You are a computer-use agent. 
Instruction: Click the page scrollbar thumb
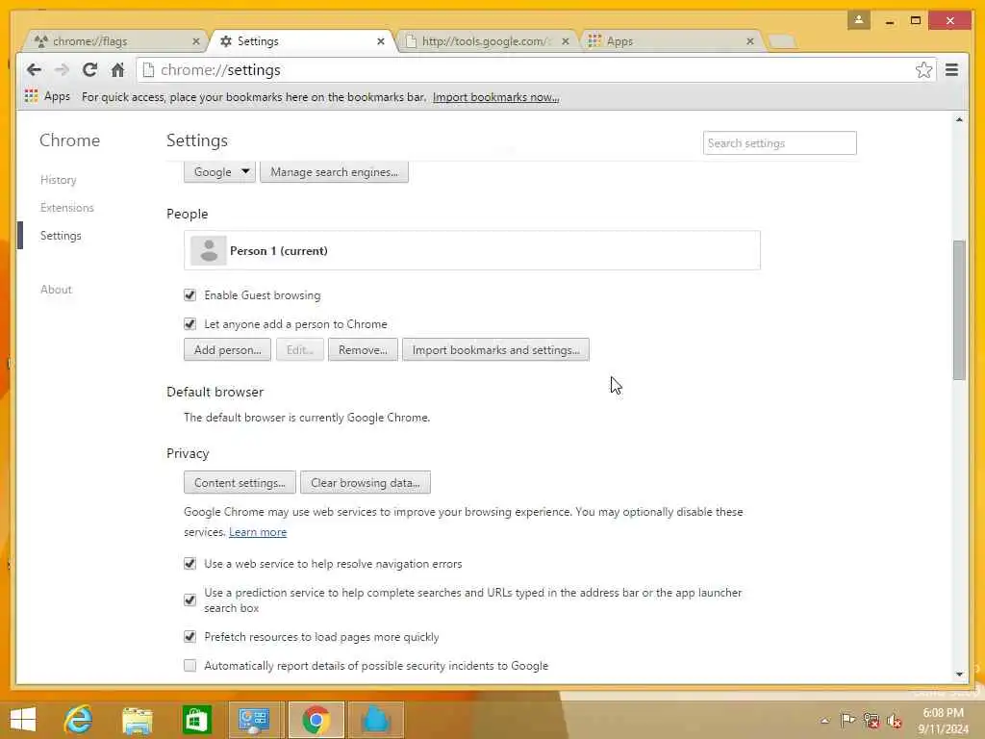[959, 310]
